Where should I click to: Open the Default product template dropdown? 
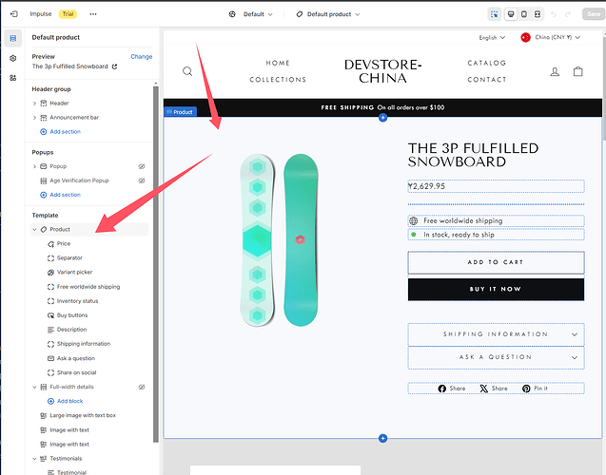click(x=327, y=14)
